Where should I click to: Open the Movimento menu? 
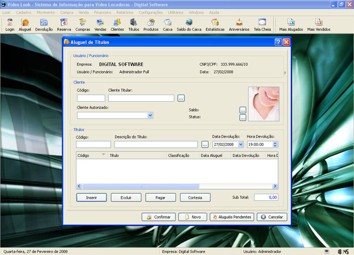pos(46,13)
